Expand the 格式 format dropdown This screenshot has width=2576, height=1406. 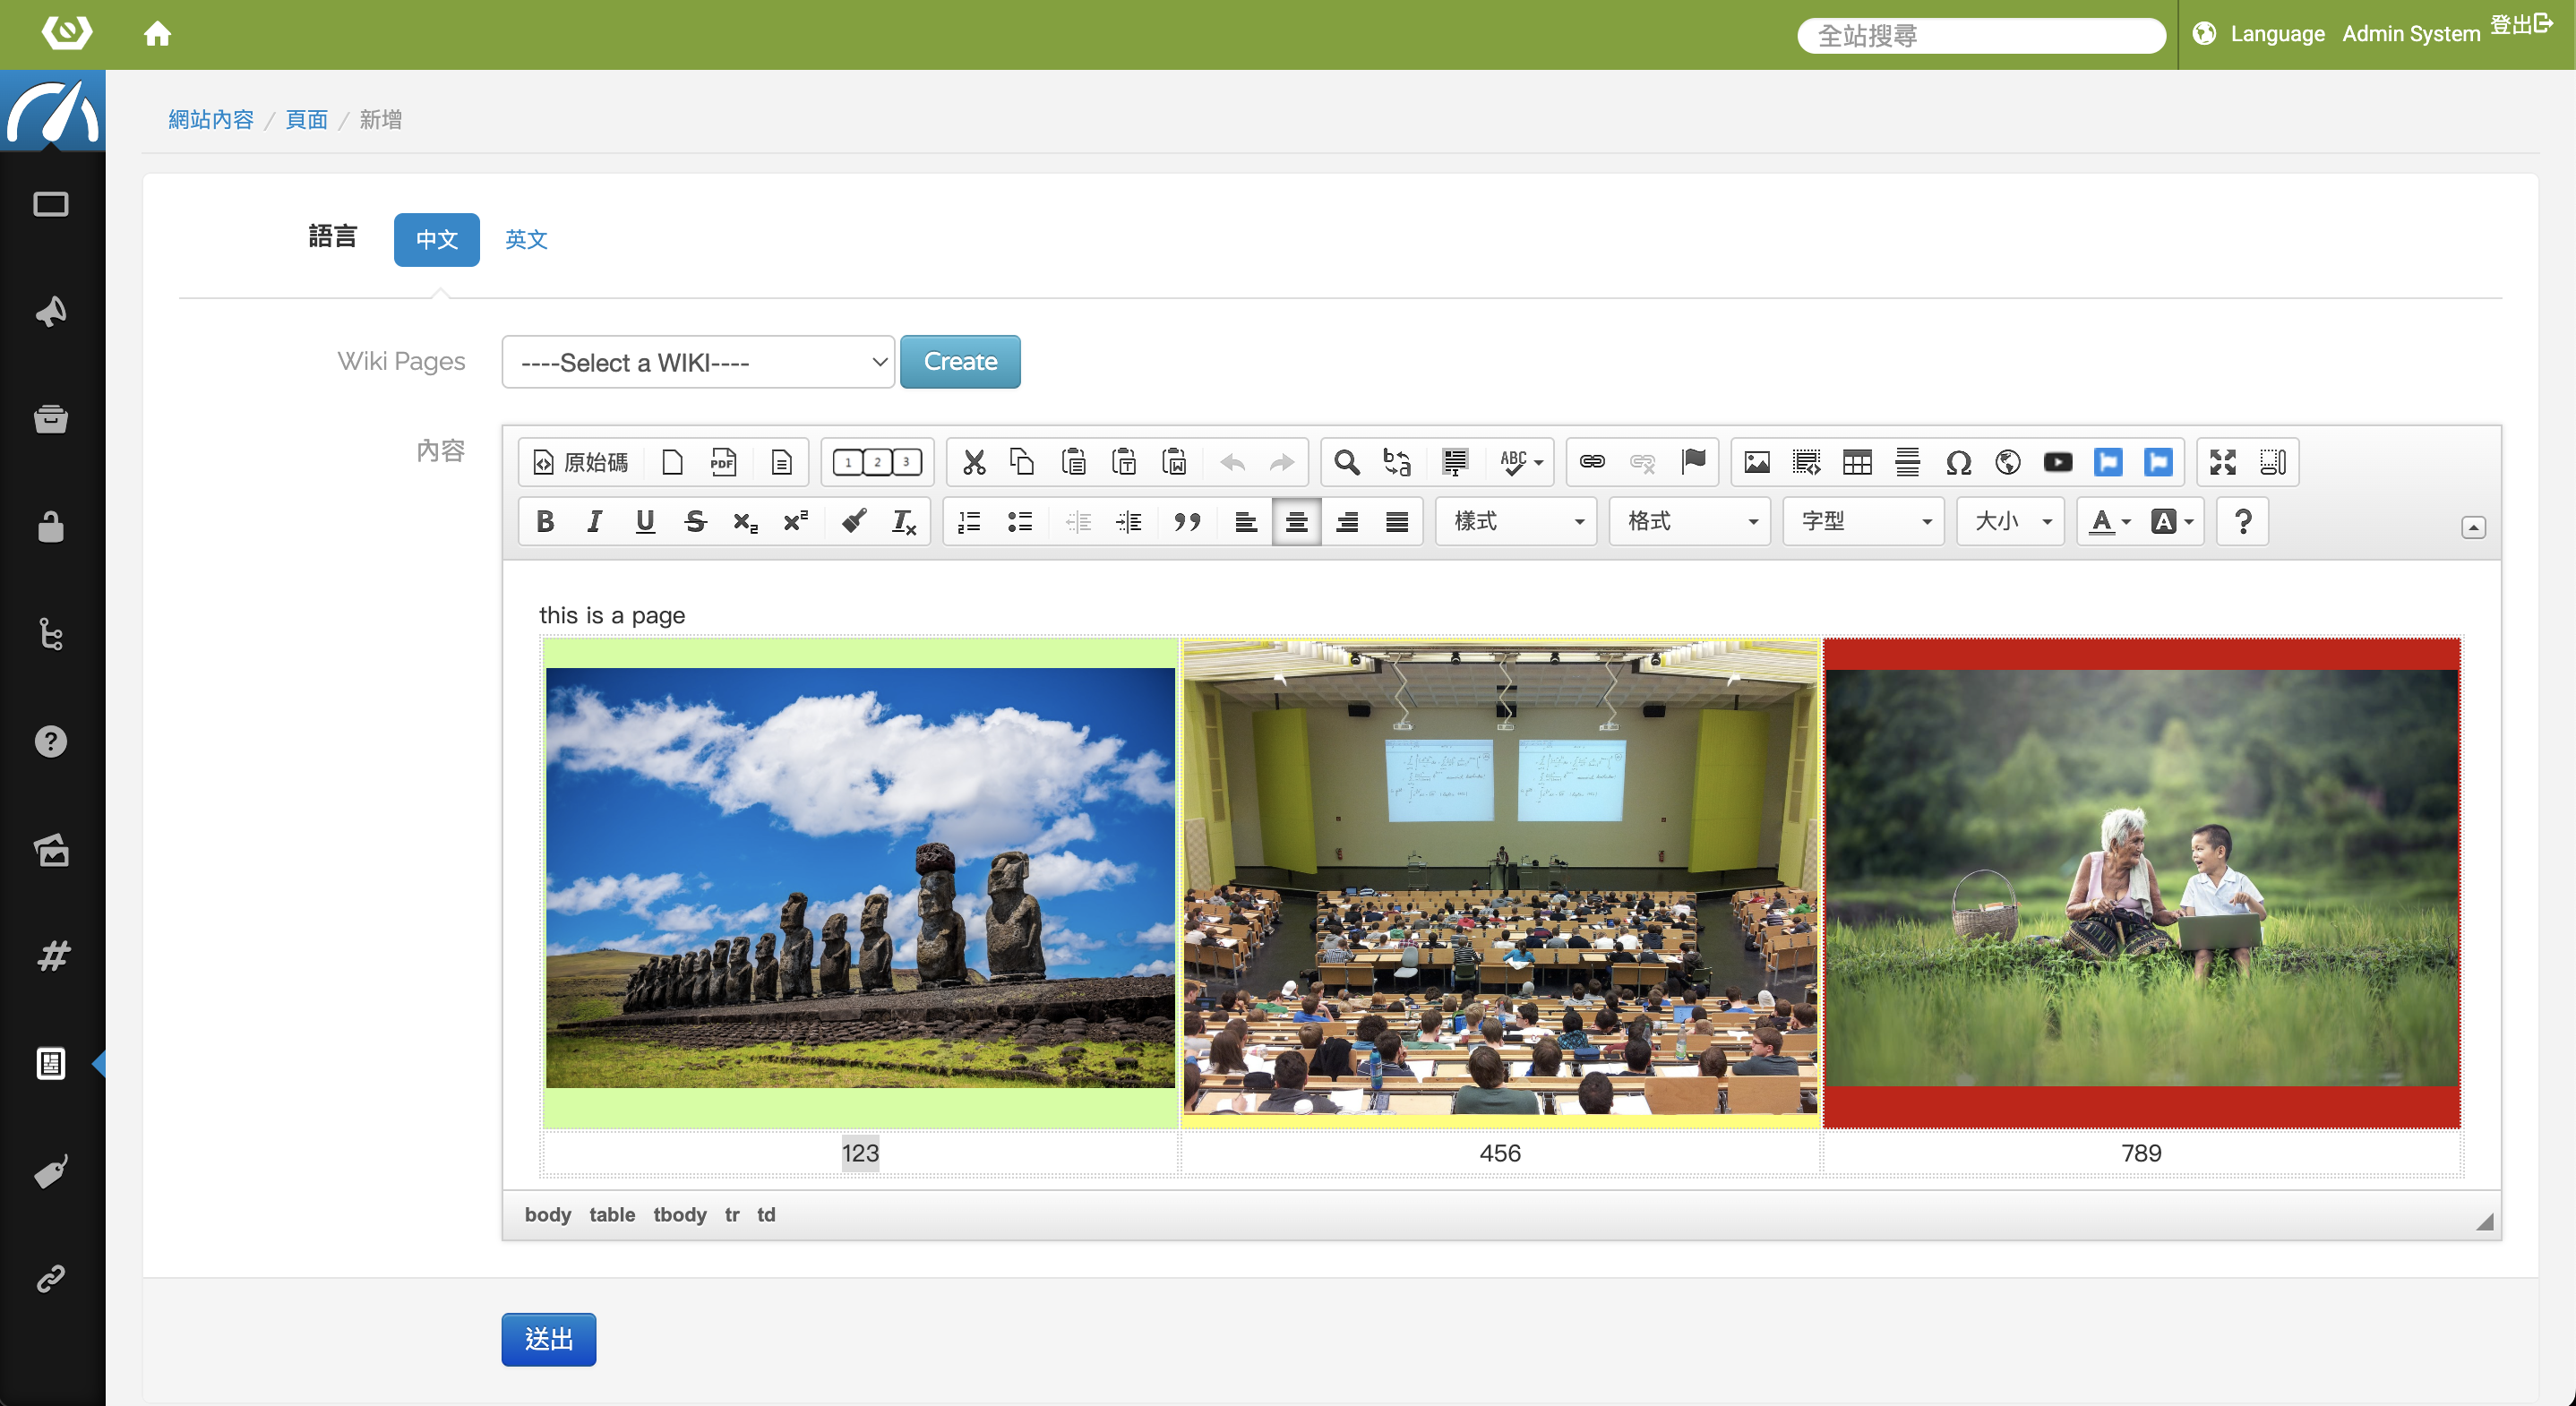(x=1688, y=522)
